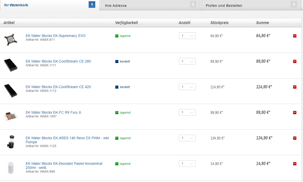The image size is (303, 182).
Task: Open EK-Ekoolant Pastel Konzentrat 250ml product link
Action: pyautogui.click(x=64, y=166)
